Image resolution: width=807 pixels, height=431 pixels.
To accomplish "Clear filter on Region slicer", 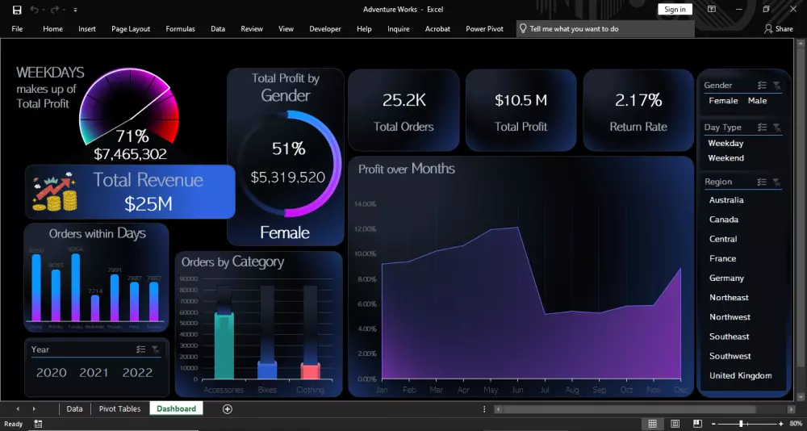I will (776, 182).
